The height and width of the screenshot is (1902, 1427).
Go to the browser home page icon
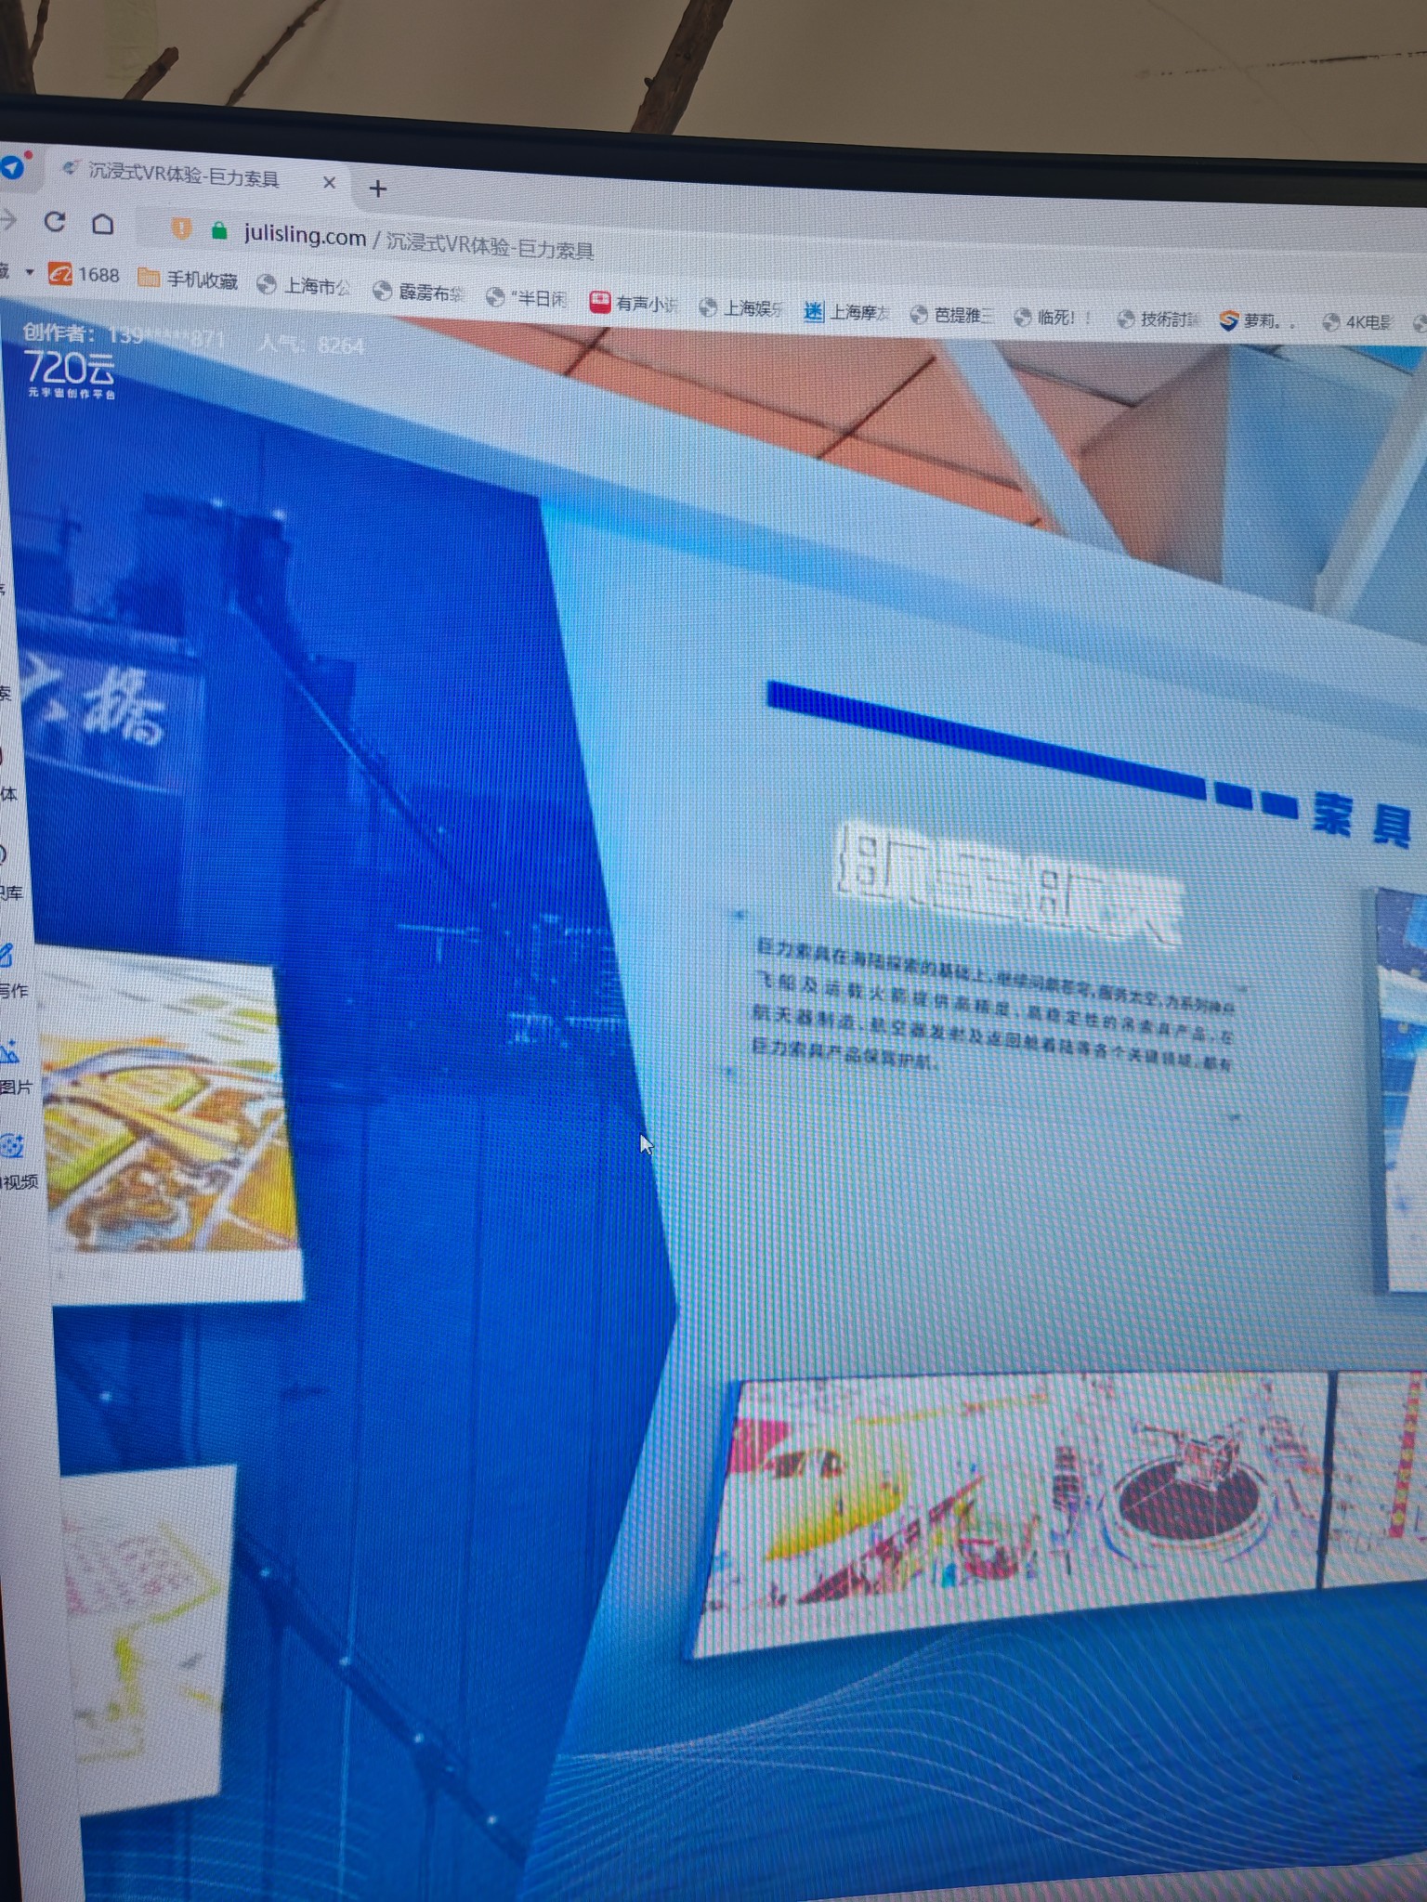(x=103, y=224)
